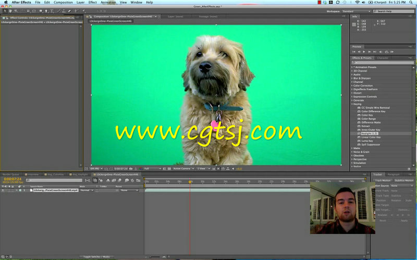Screen dimensions: 417x260
Task: Open Workspace Standard dropdown
Action: [357, 11]
